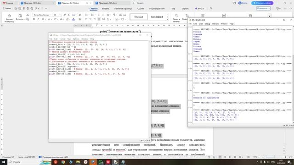Open the Поделиться share dropdown
The height and width of the screenshot is (165, 294).
[263, 8]
